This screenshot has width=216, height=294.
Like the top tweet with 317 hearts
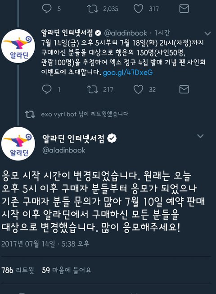point(138,9)
